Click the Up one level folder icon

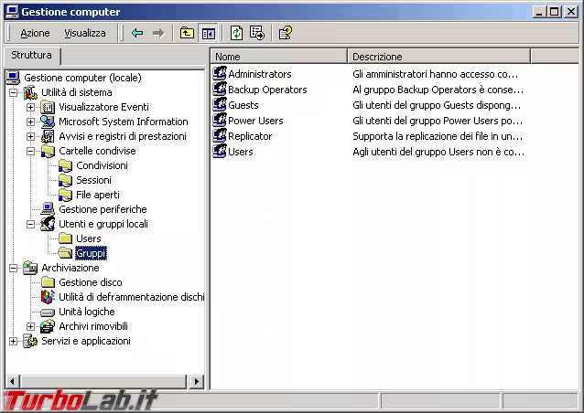click(x=187, y=33)
